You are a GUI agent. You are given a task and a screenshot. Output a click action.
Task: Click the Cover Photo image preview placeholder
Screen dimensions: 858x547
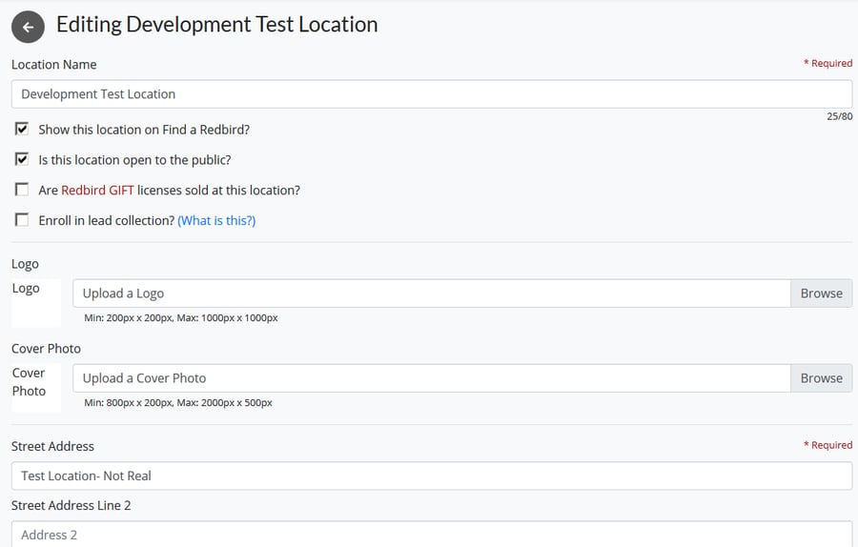(x=36, y=387)
